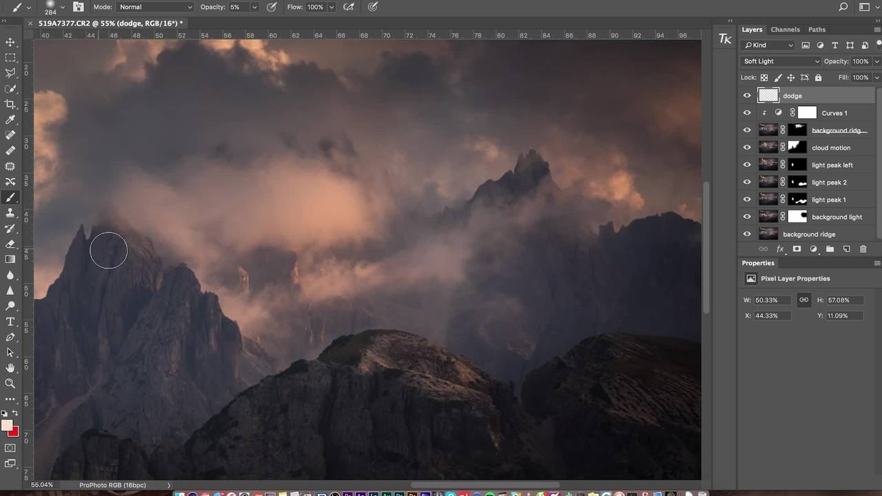Activate the Zoom tool
882x496 pixels.
click(x=10, y=384)
